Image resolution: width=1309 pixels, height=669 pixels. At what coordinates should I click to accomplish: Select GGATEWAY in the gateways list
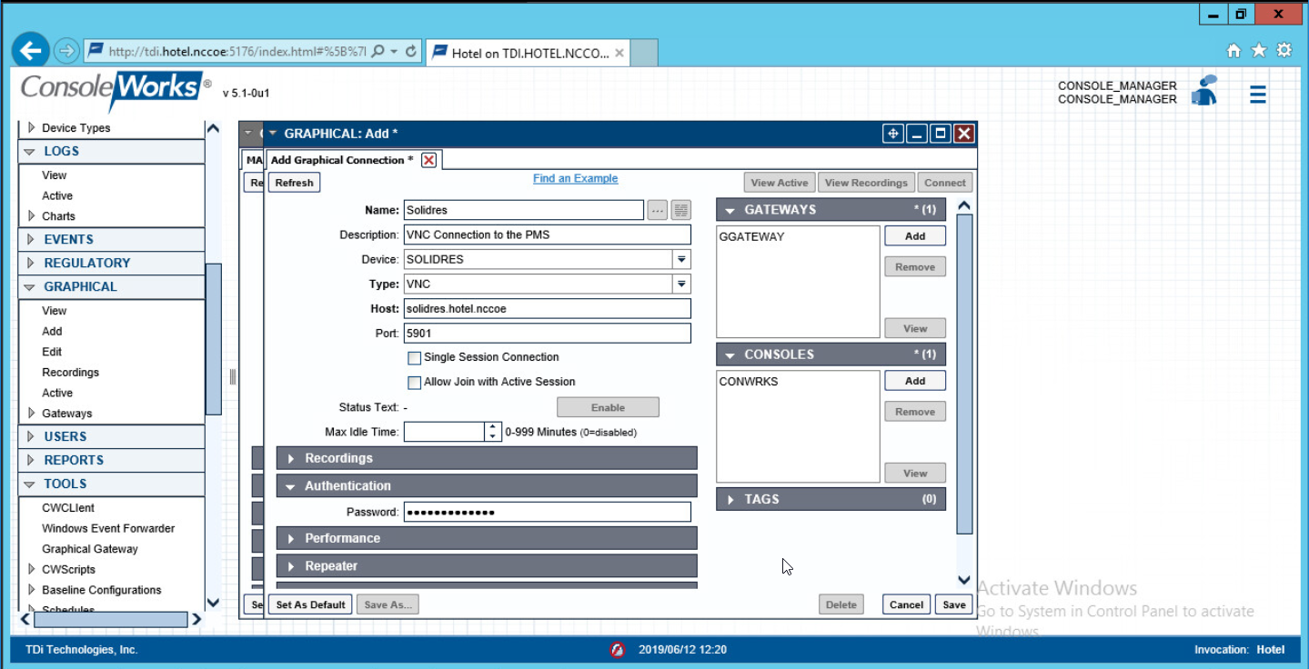(x=751, y=236)
